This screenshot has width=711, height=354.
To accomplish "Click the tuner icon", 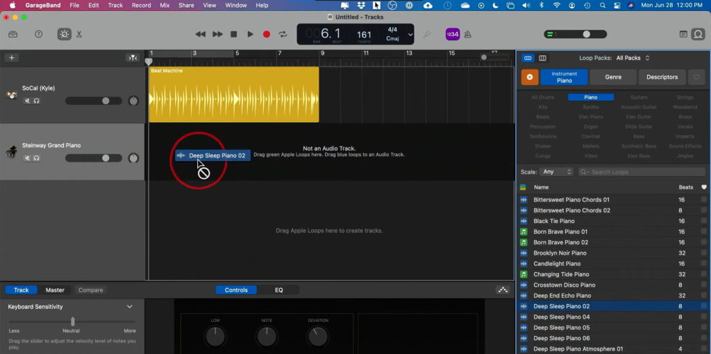I will (427, 35).
